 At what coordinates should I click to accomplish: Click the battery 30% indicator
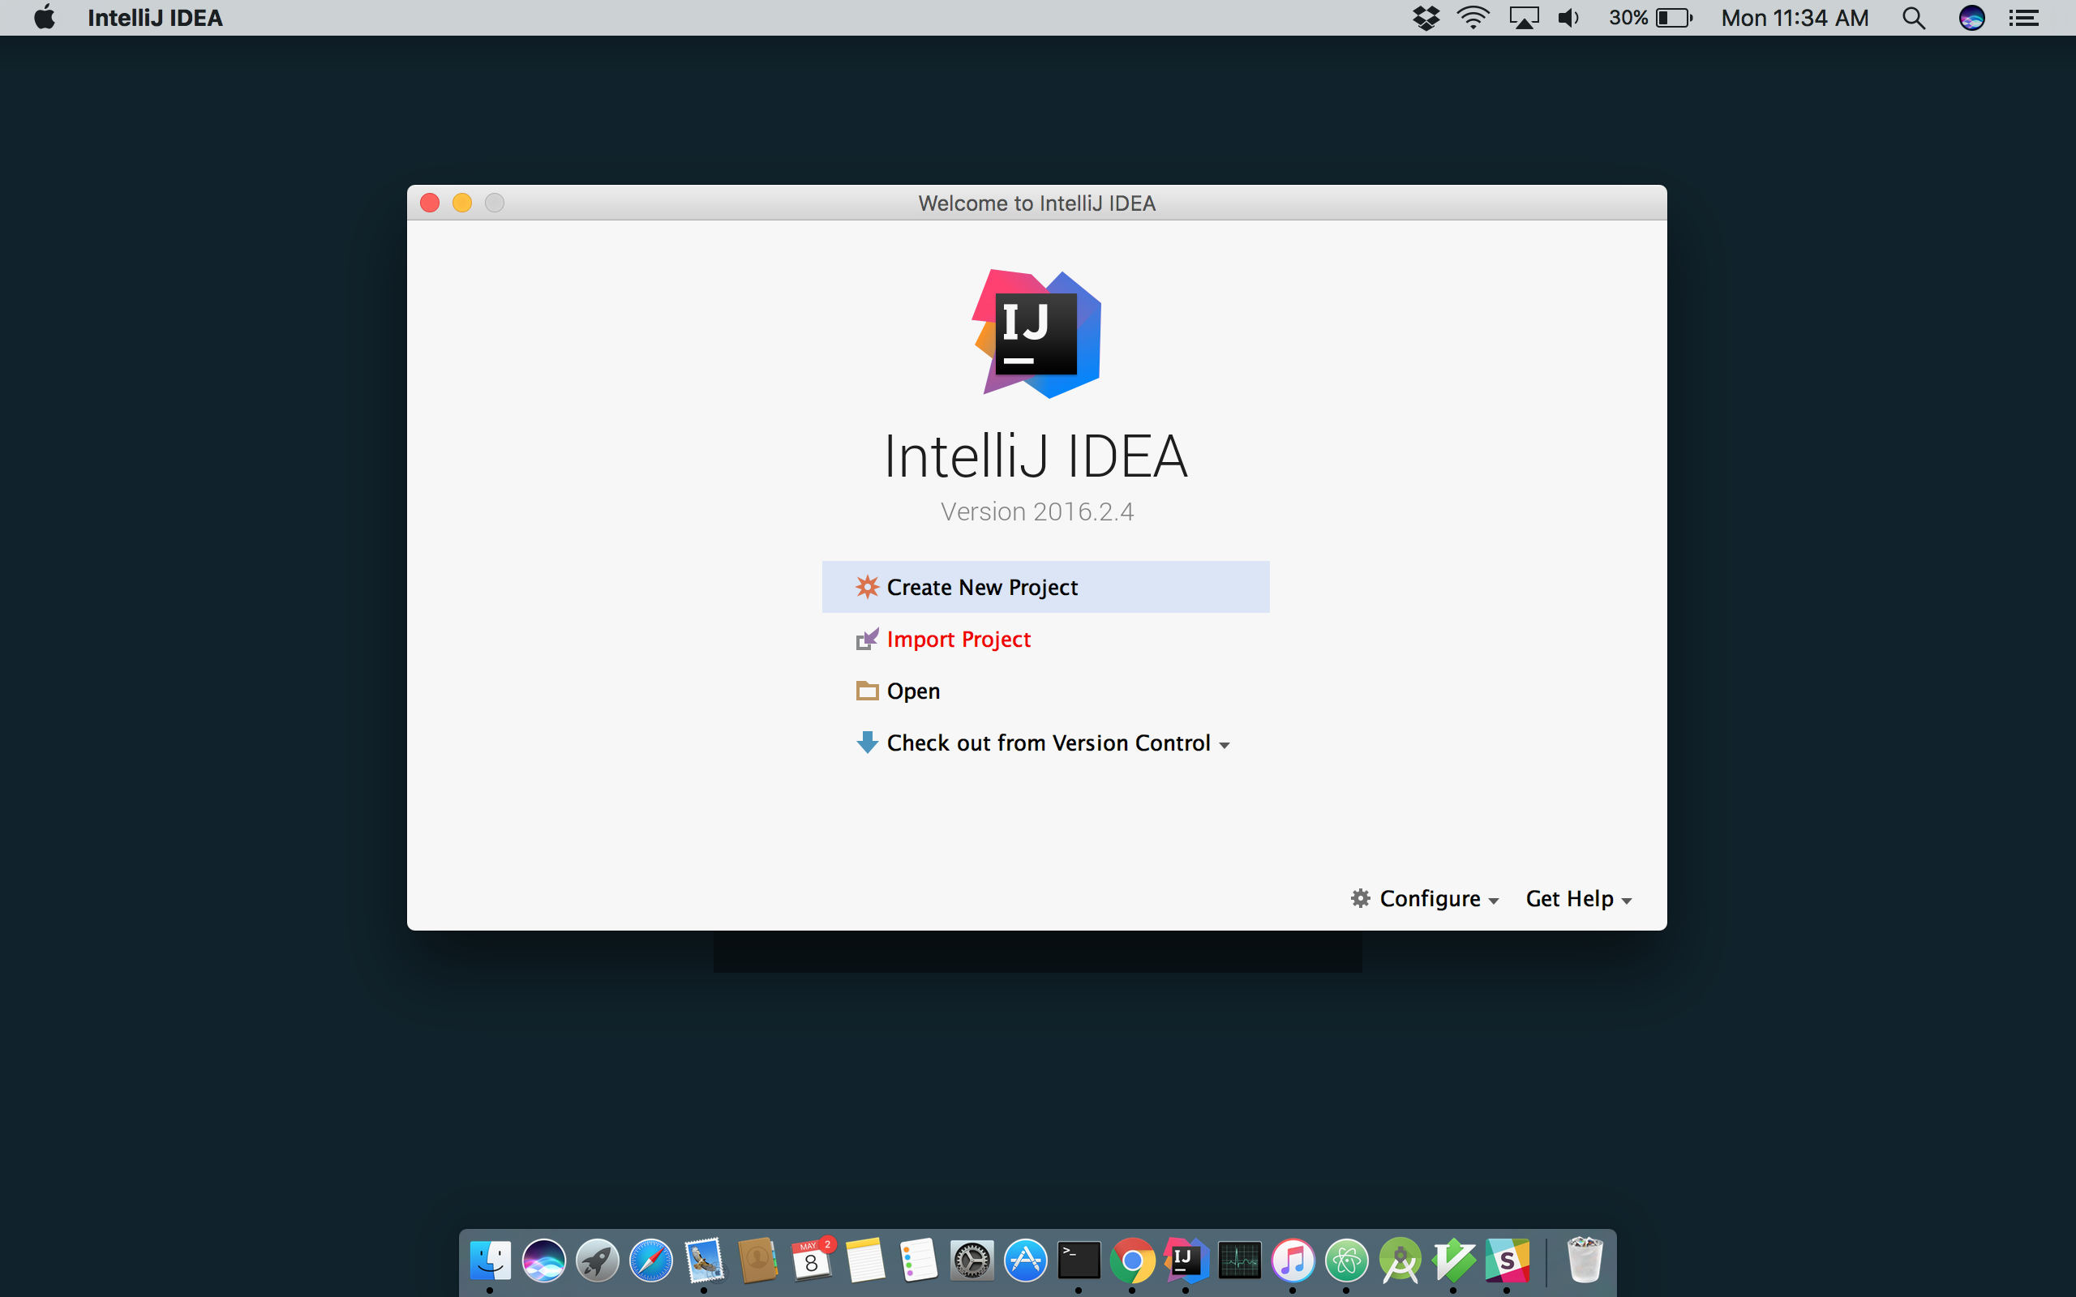pyautogui.click(x=1649, y=17)
